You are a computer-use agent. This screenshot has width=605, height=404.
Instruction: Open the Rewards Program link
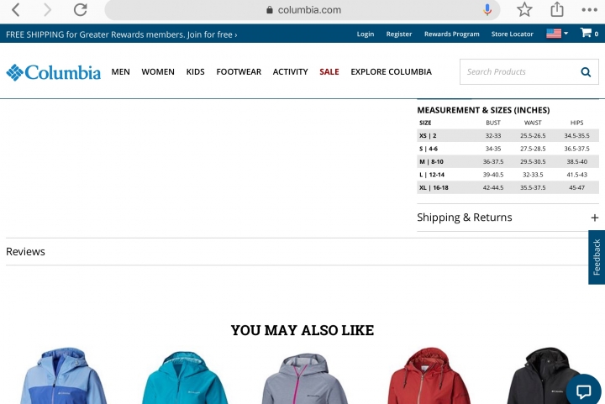[451, 34]
